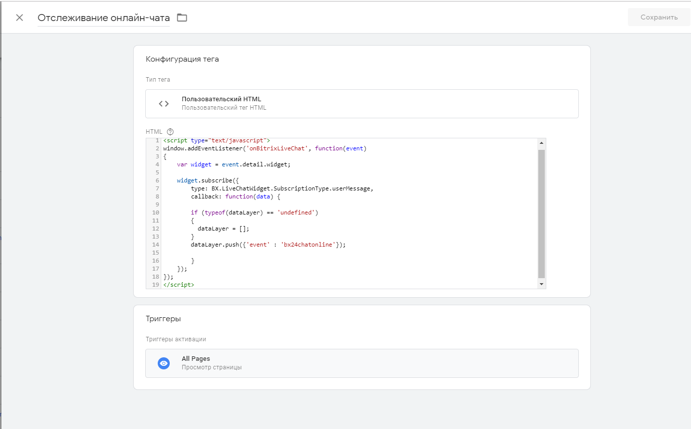Click the code editor vertical scrollbar thumb

(x=541, y=213)
